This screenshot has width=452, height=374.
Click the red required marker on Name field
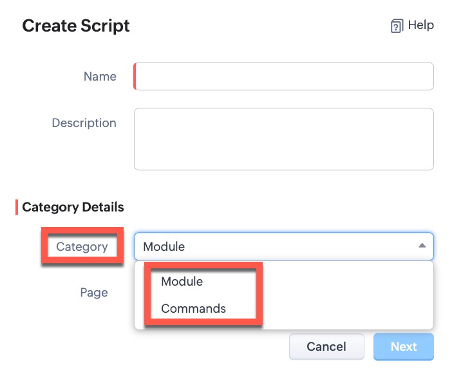[135, 76]
